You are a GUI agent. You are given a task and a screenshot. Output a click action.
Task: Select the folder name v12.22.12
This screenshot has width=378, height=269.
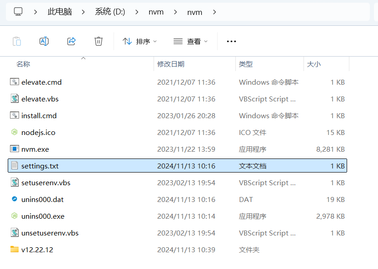(x=37, y=250)
